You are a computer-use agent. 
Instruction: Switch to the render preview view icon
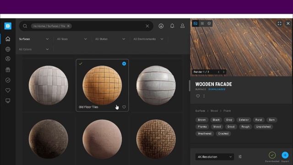[x=195, y=23]
